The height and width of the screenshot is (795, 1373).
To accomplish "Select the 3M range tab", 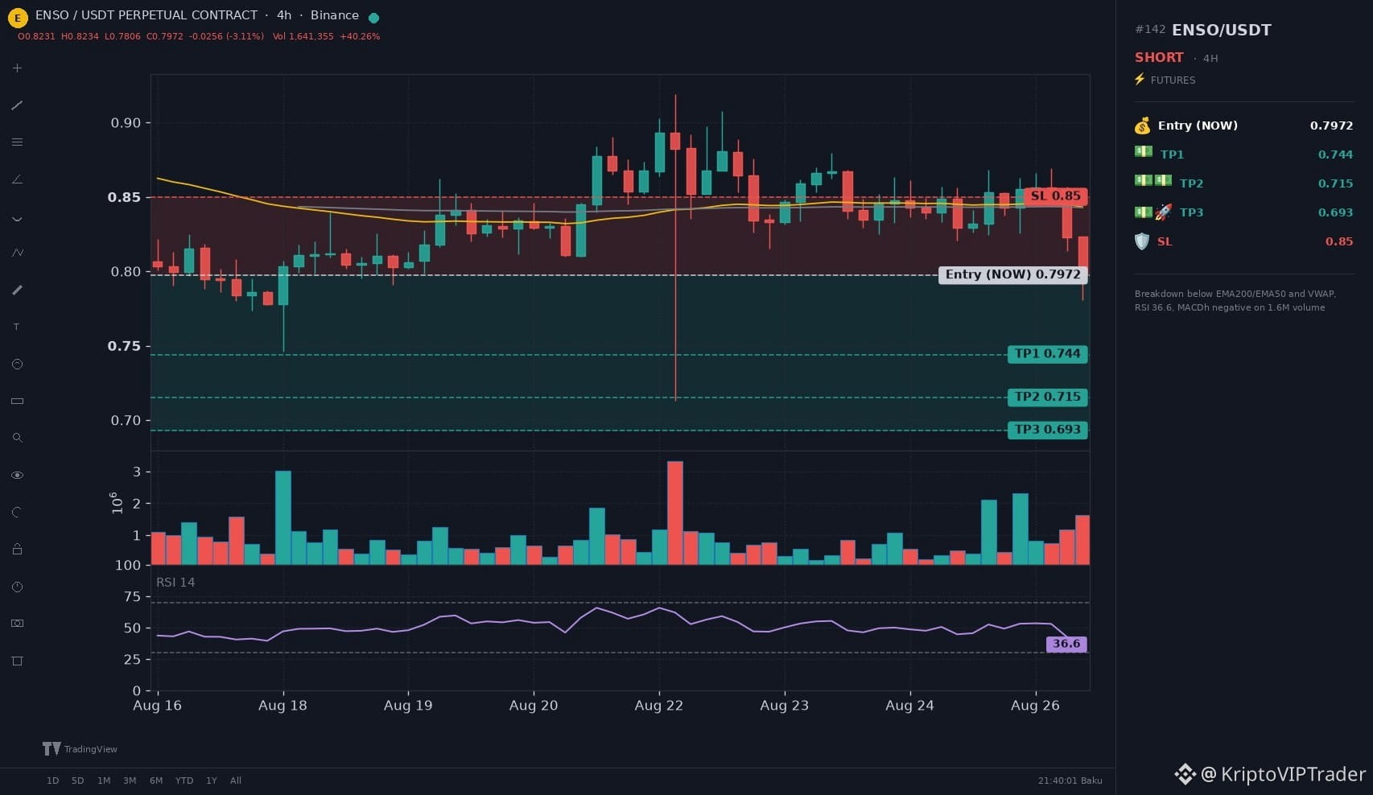I will pos(130,781).
